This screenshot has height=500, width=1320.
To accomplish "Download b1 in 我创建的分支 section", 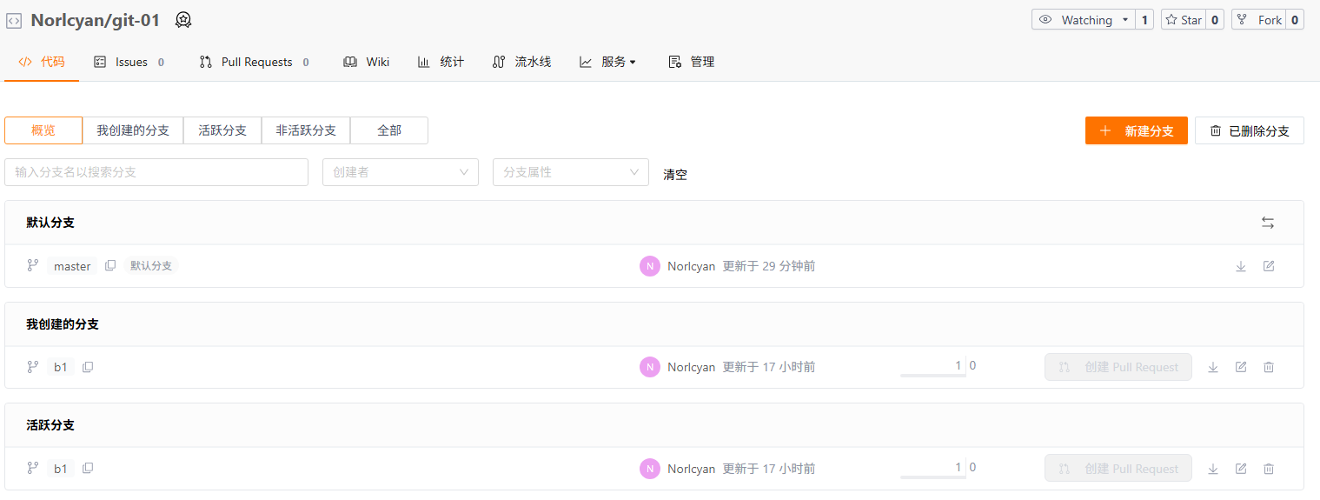I will [1213, 367].
